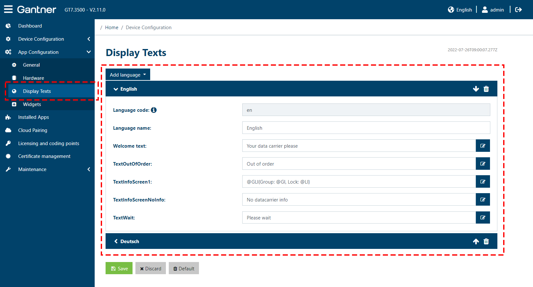Click the Home breadcrumb link
This screenshot has height=287, width=533.
tap(112, 28)
